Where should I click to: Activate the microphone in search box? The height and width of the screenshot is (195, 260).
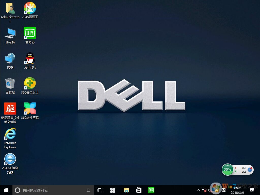pos(89,190)
